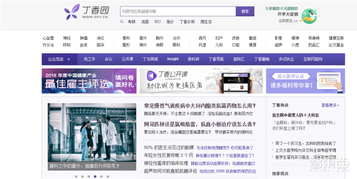Image resolution: width=357 pixels, height=179 pixels.
Task: Open the 流感 hot keyword link
Action: 145,22
